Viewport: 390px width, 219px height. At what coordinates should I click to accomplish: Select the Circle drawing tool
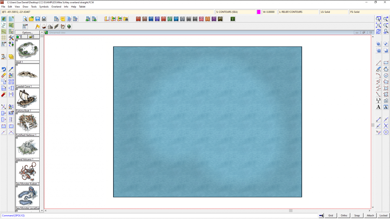click(x=386, y=75)
